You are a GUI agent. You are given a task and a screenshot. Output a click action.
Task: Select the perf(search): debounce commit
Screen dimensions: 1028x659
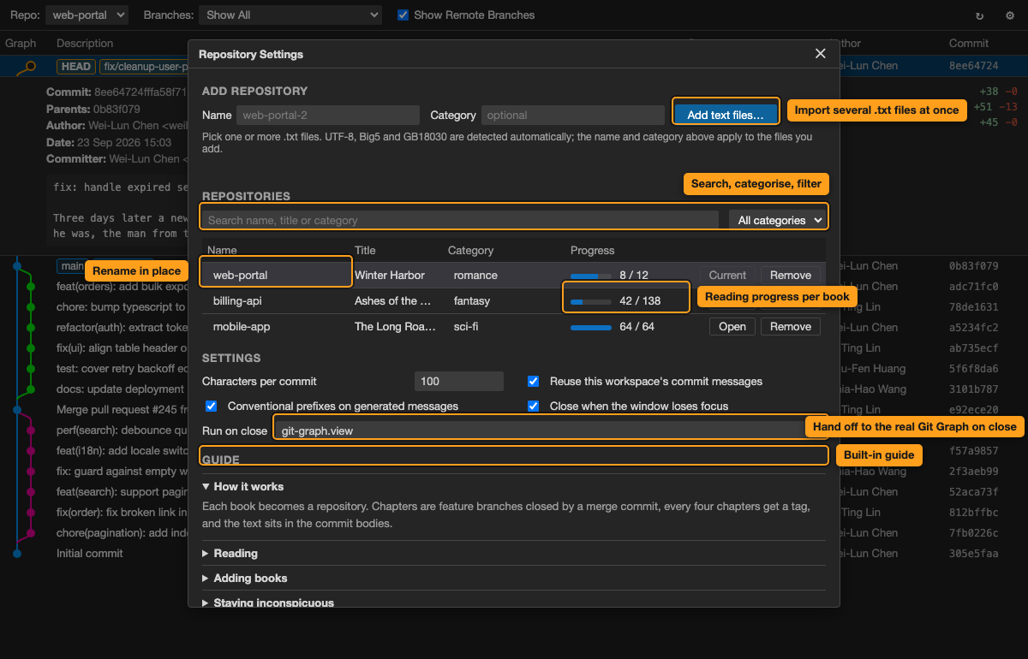(x=122, y=430)
